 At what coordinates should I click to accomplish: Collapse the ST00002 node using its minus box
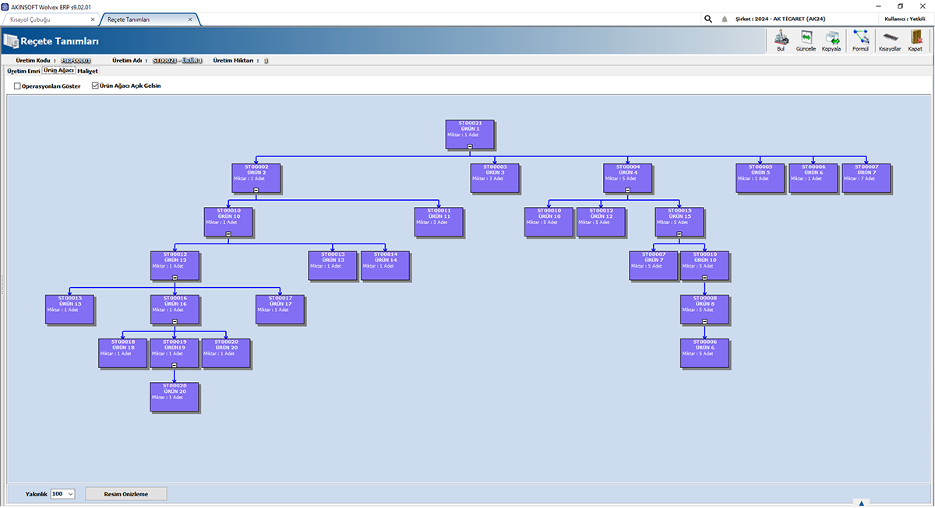tap(257, 191)
